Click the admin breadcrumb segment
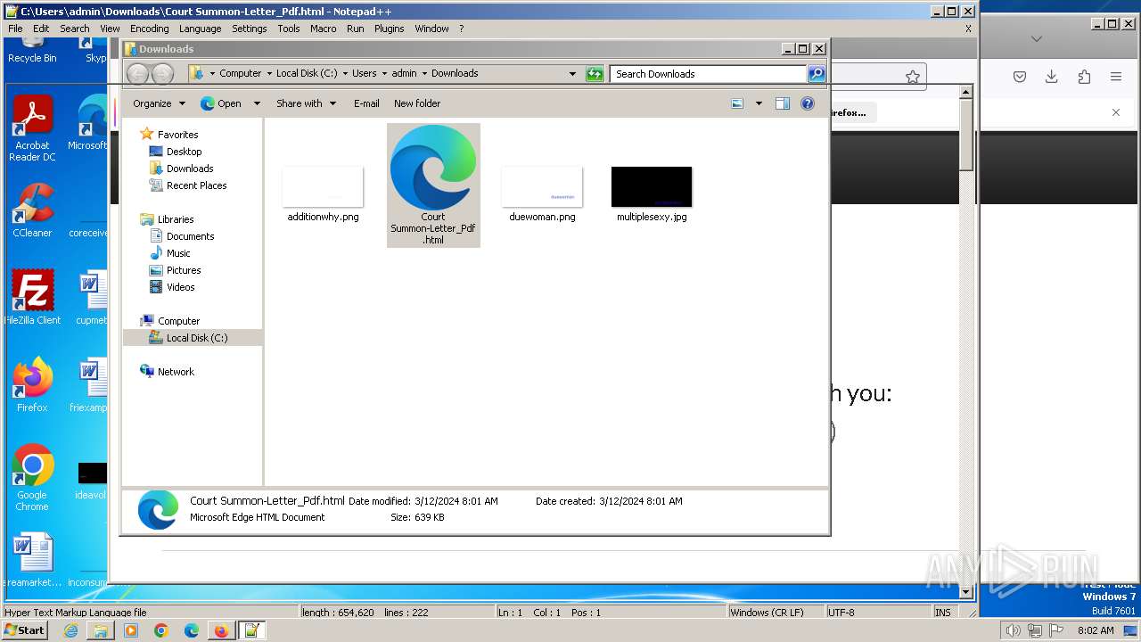This screenshot has width=1141, height=642. tap(404, 73)
